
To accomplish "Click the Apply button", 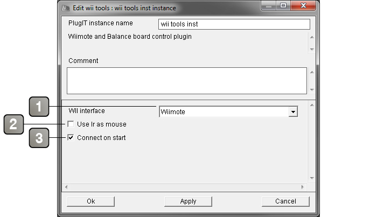I will (188, 201).
